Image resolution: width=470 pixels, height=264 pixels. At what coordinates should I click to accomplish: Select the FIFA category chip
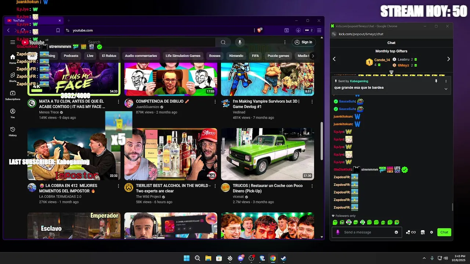(x=256, y=56)
